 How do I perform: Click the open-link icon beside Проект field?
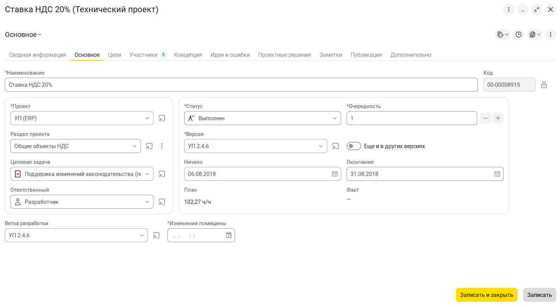point(162,118)
